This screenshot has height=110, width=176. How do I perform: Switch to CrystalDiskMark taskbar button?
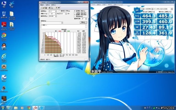[x=42, y=108]
